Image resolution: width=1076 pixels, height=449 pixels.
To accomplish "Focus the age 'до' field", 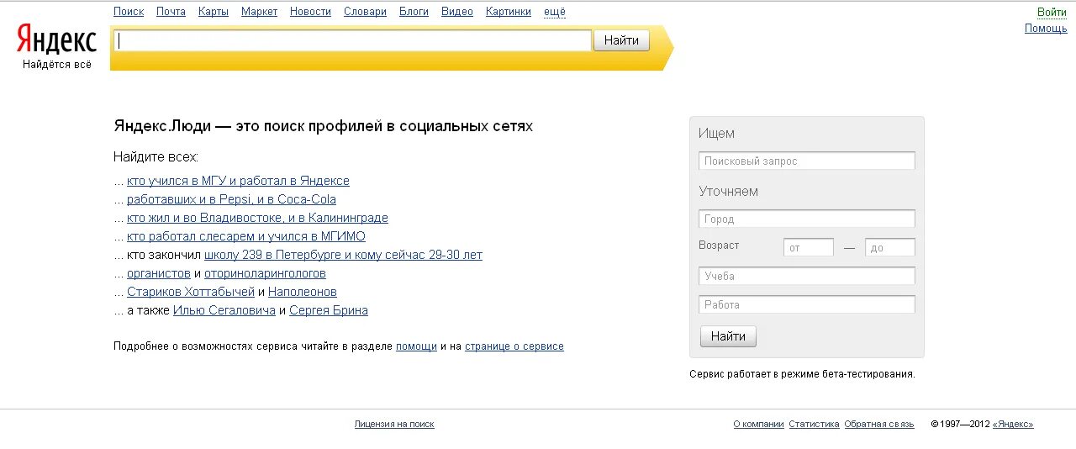I will 890,247.
